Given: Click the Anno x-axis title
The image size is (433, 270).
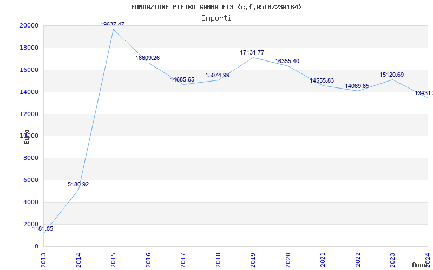Looking at the screenshot, I should pyautogui.click(x=419, y=265).
